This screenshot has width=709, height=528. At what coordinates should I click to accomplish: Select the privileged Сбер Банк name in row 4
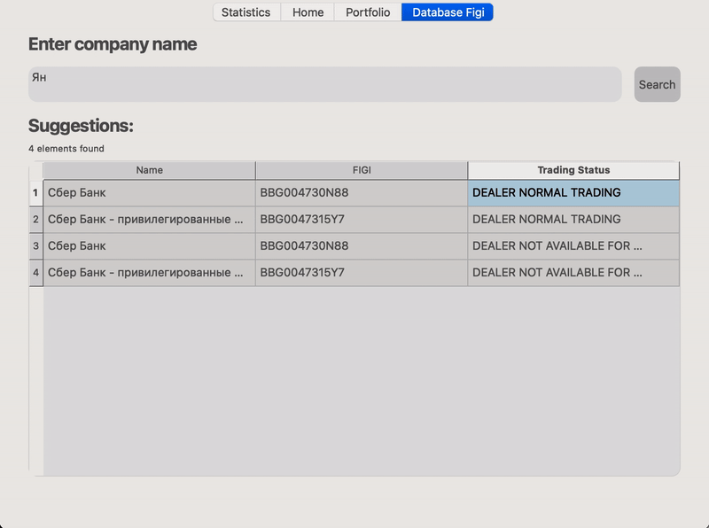click(149, 273)
